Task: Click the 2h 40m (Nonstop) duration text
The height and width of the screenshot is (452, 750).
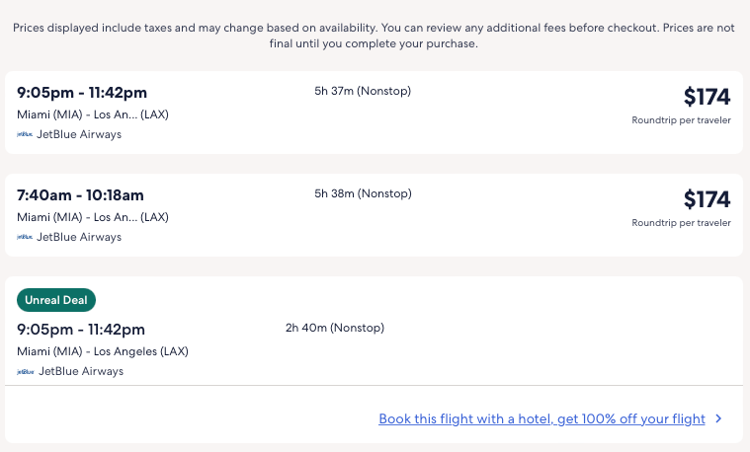Action: click(x=335, y=328)
